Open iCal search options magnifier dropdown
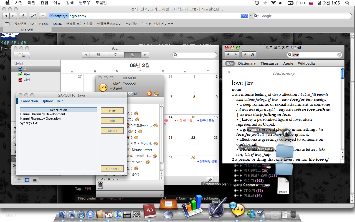The height and width of the screenshot is (222, 355). pos(176,55)
